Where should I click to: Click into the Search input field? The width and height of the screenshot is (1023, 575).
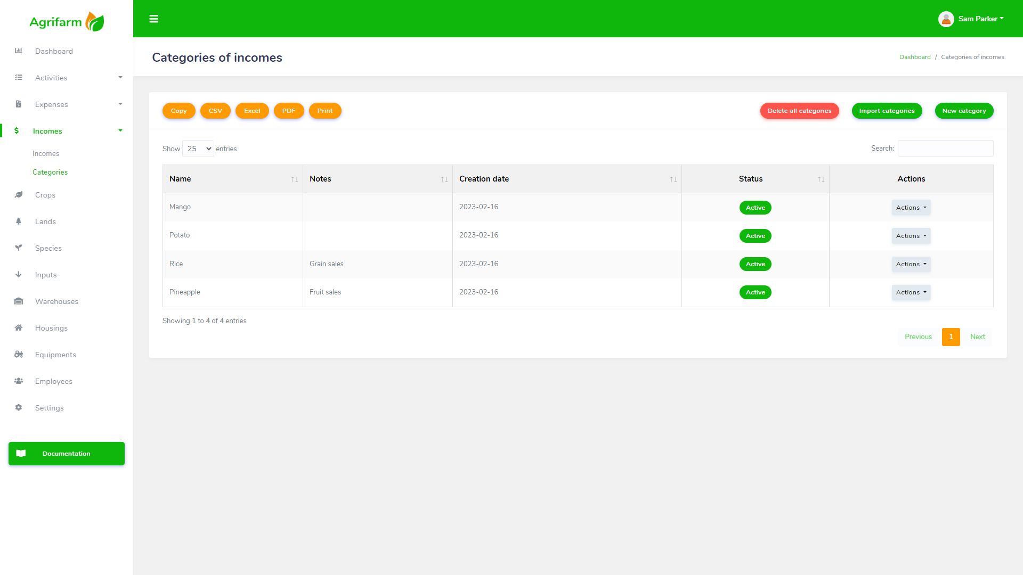click(945, 149)
